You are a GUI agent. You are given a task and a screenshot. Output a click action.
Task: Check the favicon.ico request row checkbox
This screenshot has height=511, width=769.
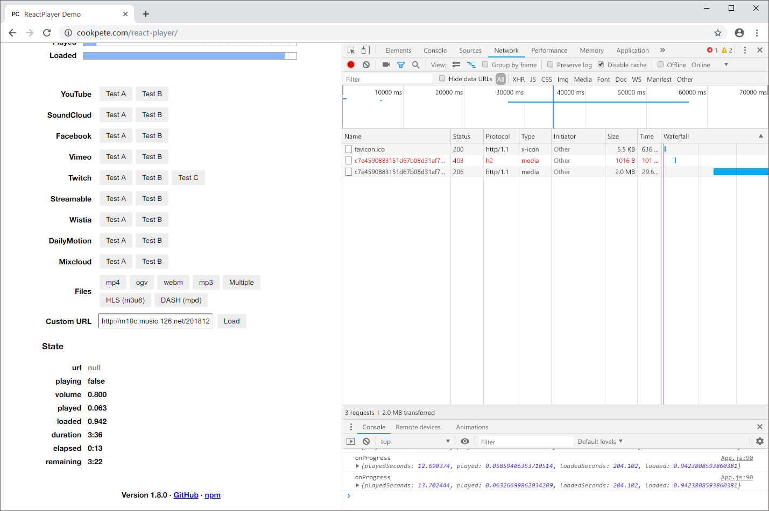tap(348, 149)
